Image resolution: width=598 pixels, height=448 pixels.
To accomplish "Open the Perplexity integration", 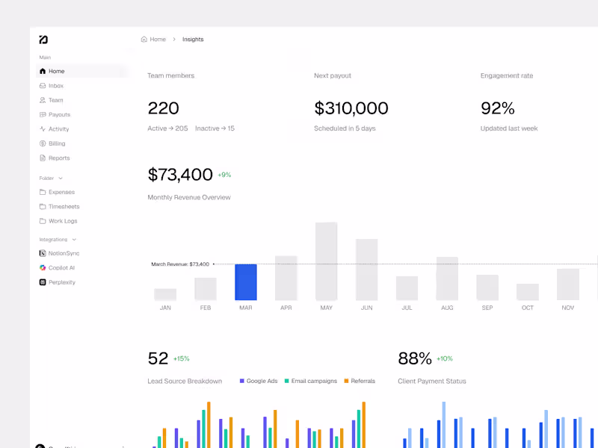I will (59, 282).
